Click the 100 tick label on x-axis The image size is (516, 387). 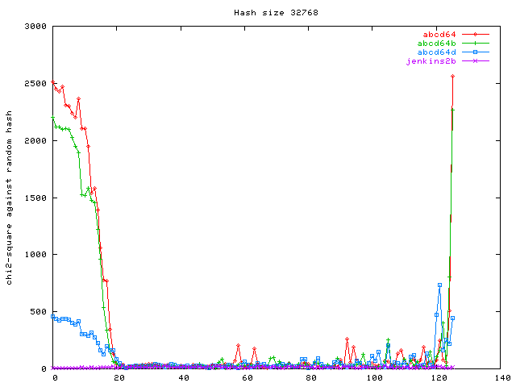(374, 377)
